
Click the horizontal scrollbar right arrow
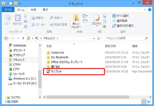150,97
